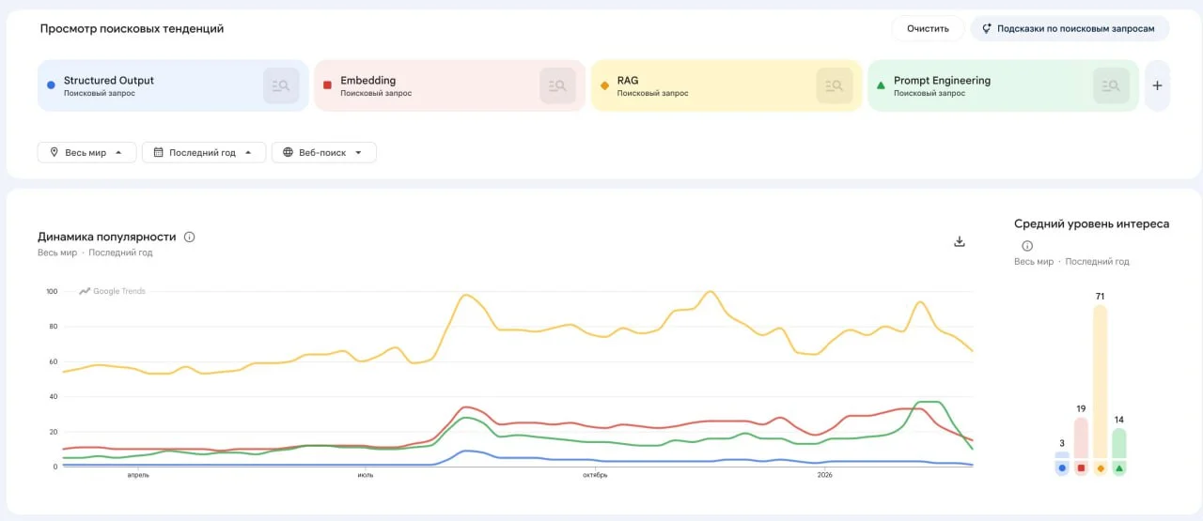The width and height of the screenshot is (1203, 521).
Task: Open help icon next to Динамика популярности
Action: point(189,238)
